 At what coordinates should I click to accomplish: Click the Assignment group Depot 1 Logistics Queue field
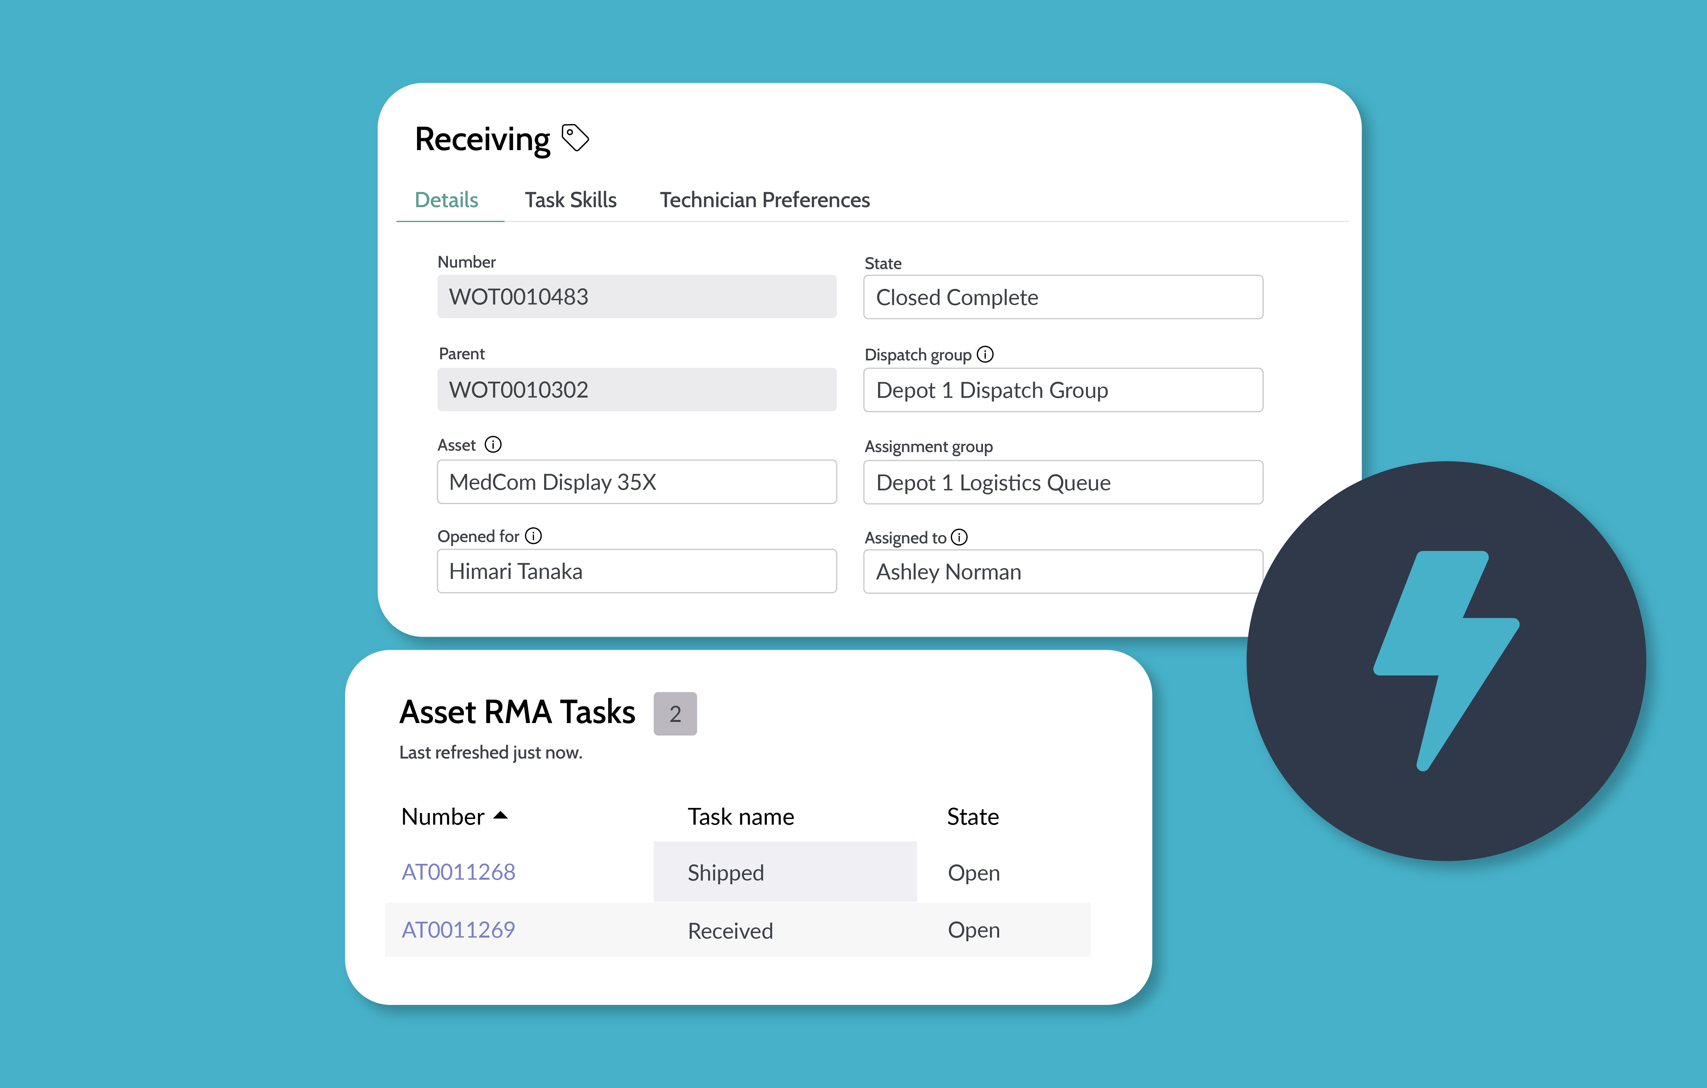click(1063, 482)
